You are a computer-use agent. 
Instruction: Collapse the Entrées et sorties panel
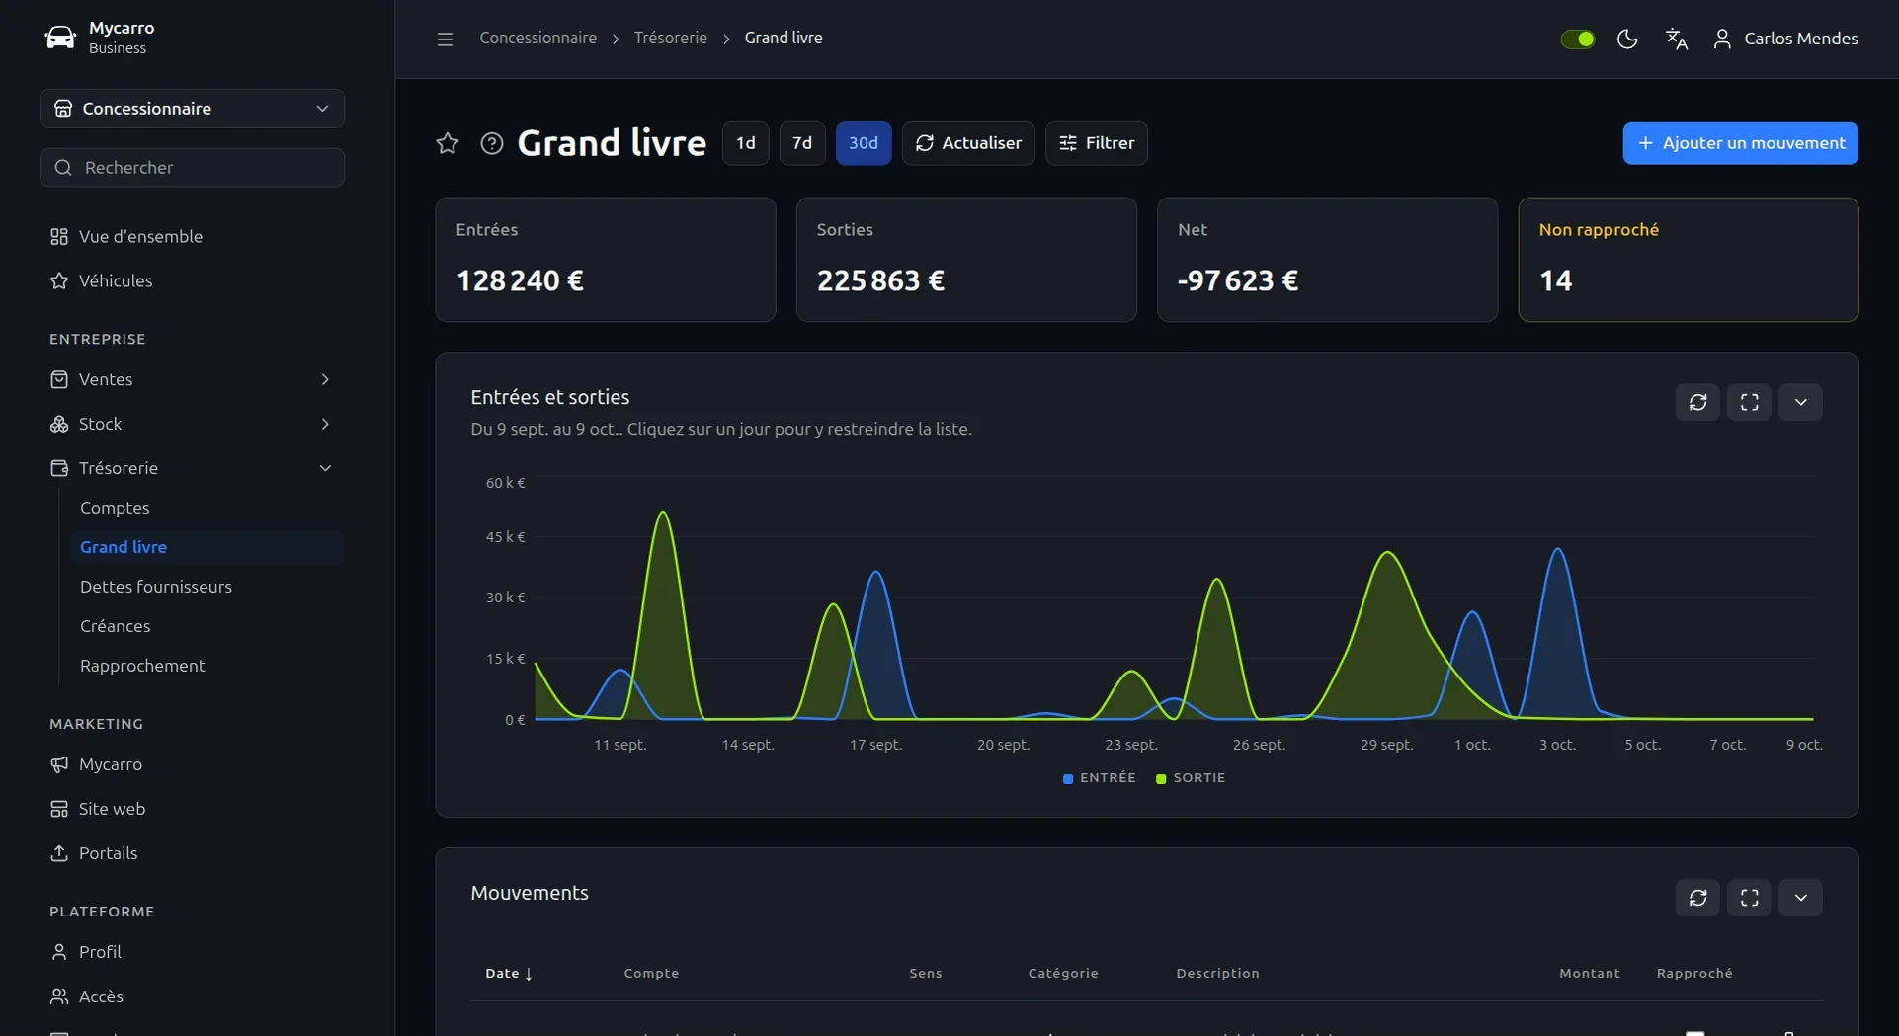coord(1800,402)
